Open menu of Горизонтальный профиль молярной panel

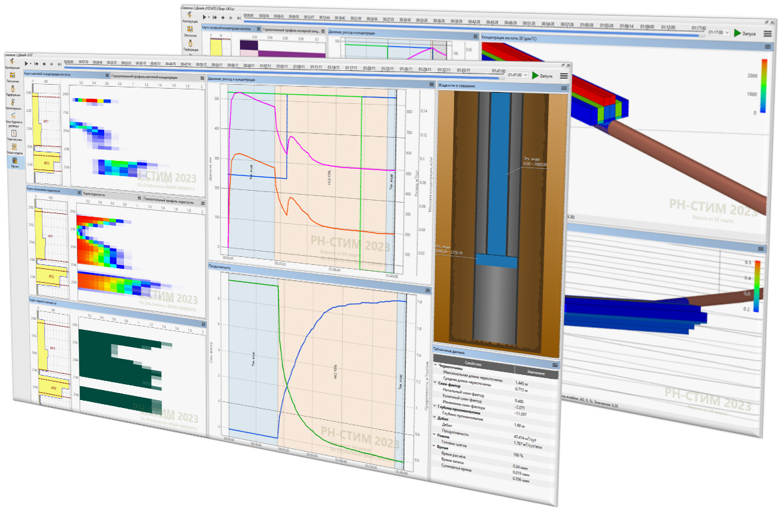tap(323, 31)
